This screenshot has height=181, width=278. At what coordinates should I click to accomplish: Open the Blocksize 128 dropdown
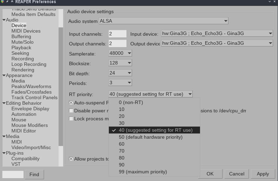120,63
